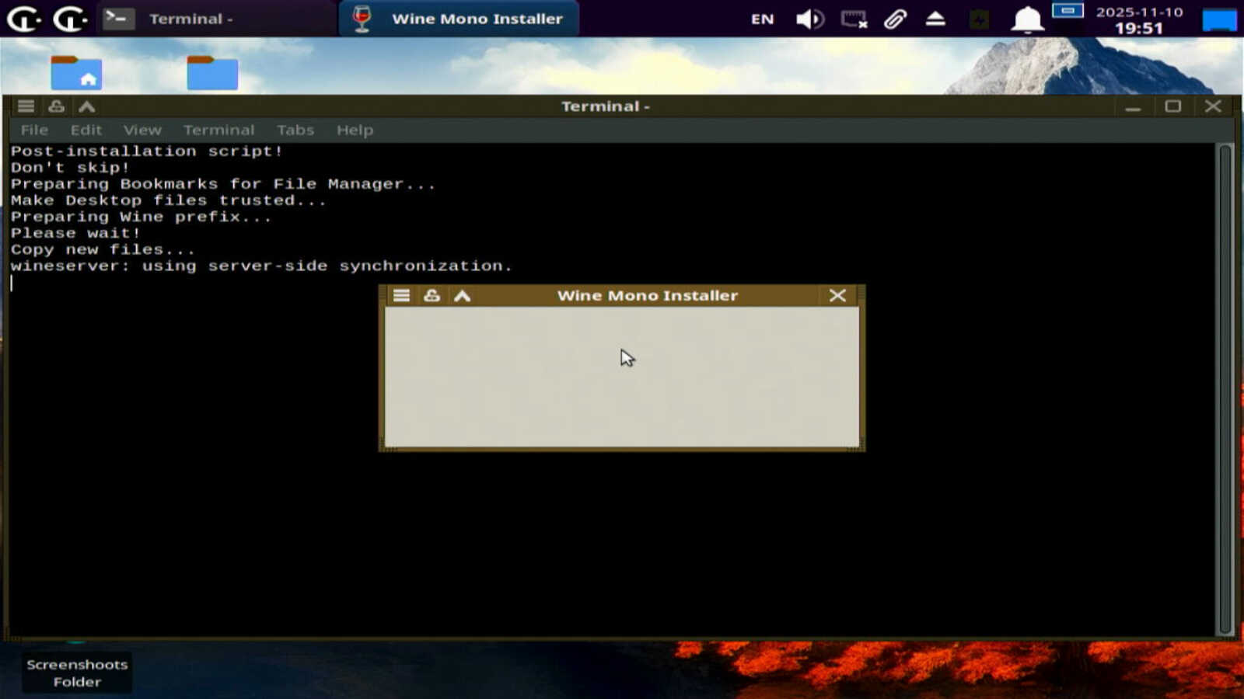Image resolution: width=1244 pixels, height=699 pixels.
Task: Open the EN keyboard layout indicator
Action: pyautogui.click(x=762, y=19)
